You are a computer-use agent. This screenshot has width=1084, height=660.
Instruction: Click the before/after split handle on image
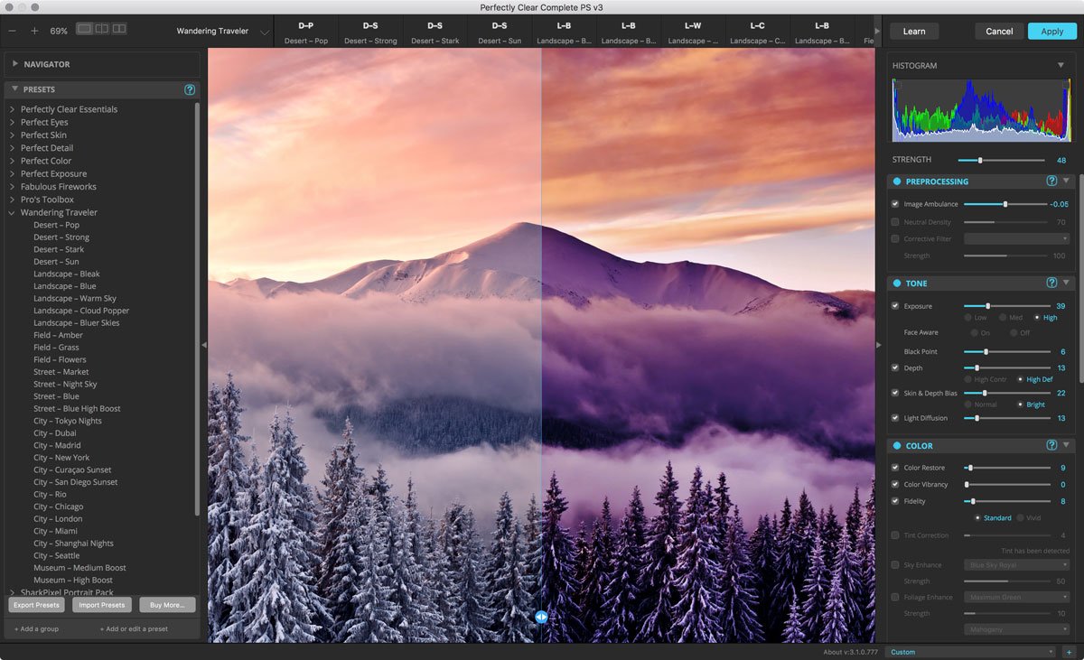pyautogui.click(x=541, y=618)
